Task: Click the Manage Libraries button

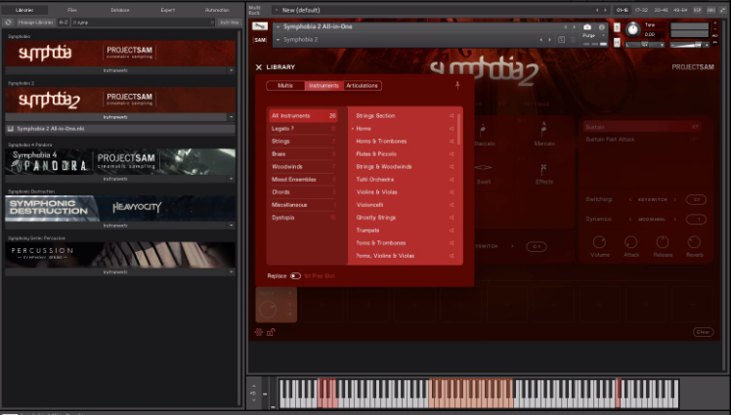Action: (36, 21)
